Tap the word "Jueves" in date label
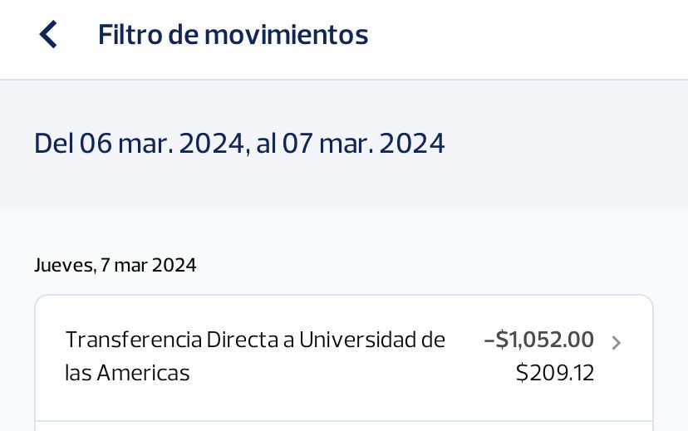The width and height of the screenshot is (688, 431). (63, 266)
